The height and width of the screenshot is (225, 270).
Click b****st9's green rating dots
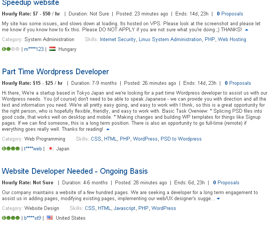(x=11, y=218)
